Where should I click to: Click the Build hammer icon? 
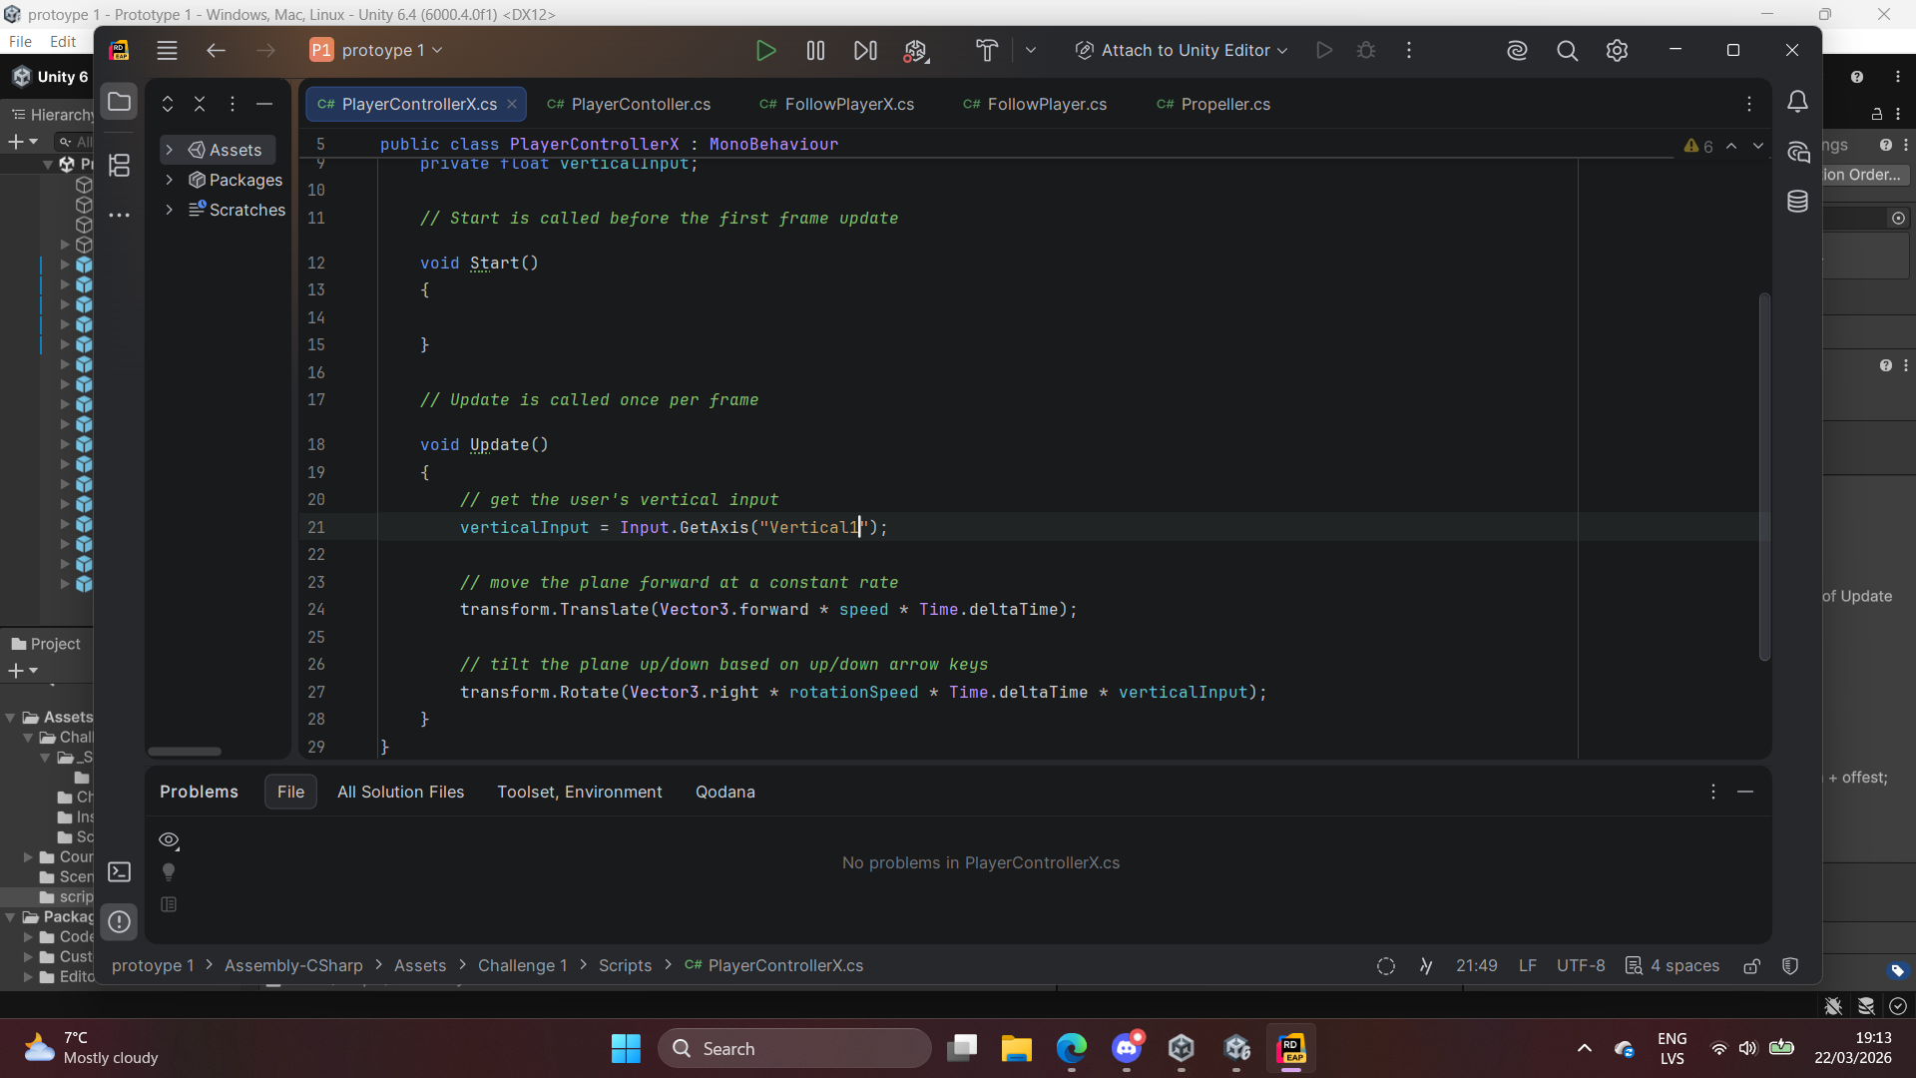pyautogui.click(x=986, y=51)
